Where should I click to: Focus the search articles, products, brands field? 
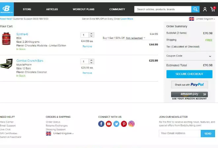point(163,9)
